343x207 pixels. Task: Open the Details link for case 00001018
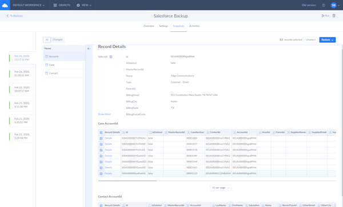click(108, 150)
